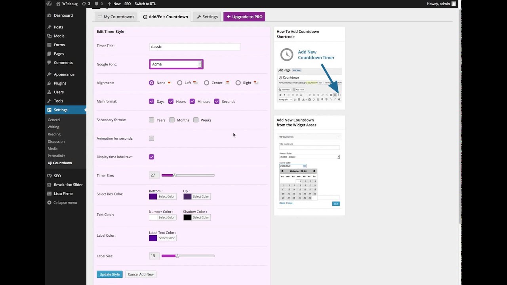This screenshot has height=285, width=507.
Task: Open the WordPress logo menu
Action: tap(49, 4)
